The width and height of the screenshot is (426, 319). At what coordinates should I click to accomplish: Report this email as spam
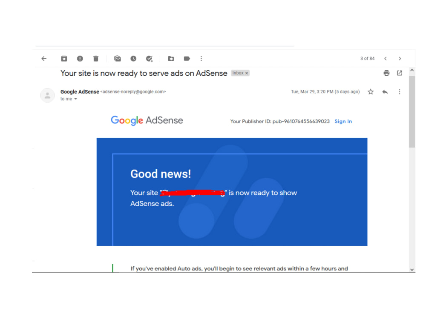pos(80,59)
